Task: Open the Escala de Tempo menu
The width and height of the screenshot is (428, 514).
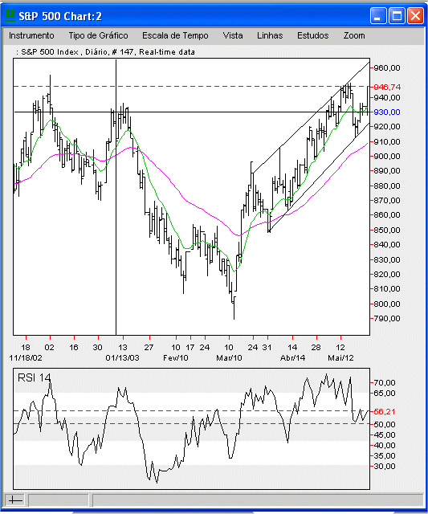Action: pos(175,35)
